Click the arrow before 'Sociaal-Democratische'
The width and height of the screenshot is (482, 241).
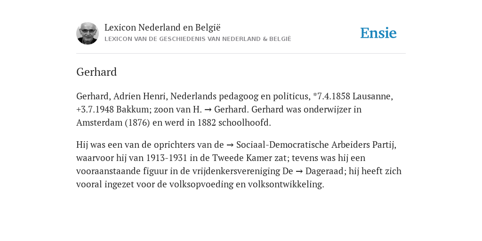coord(230,145)
